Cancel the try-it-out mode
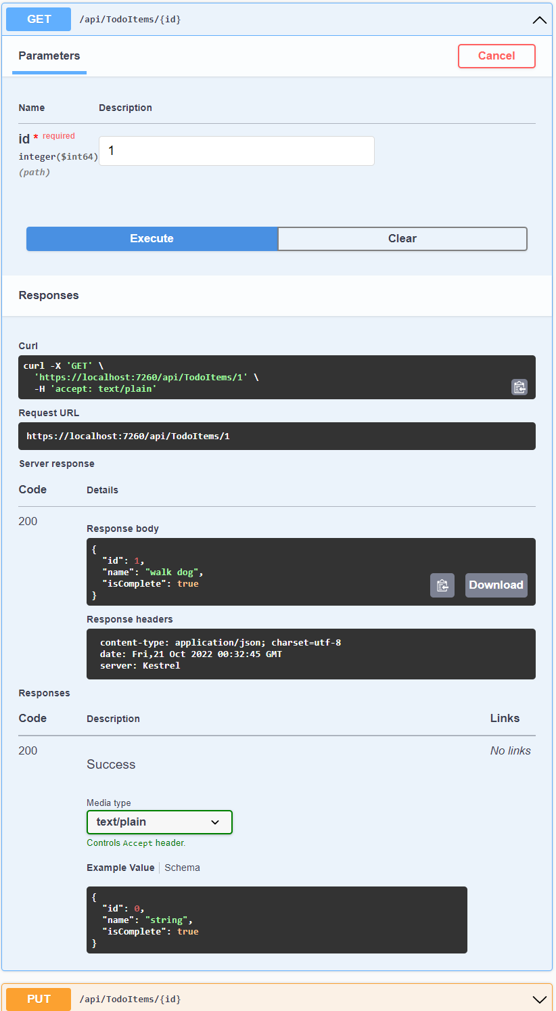Image resolution: width=556 pixels, height=1011 pixels. 496,56
